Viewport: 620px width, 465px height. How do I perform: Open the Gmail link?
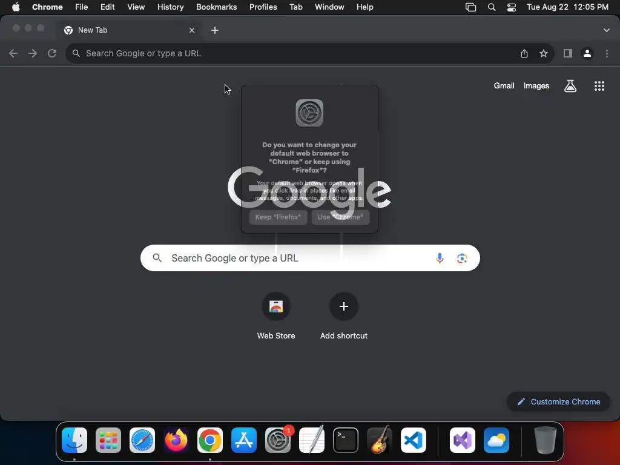click(504, 86)
